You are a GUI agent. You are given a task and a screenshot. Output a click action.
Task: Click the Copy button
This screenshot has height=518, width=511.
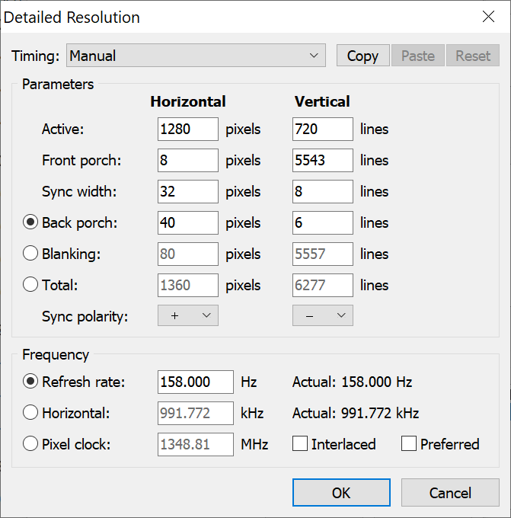362,56
